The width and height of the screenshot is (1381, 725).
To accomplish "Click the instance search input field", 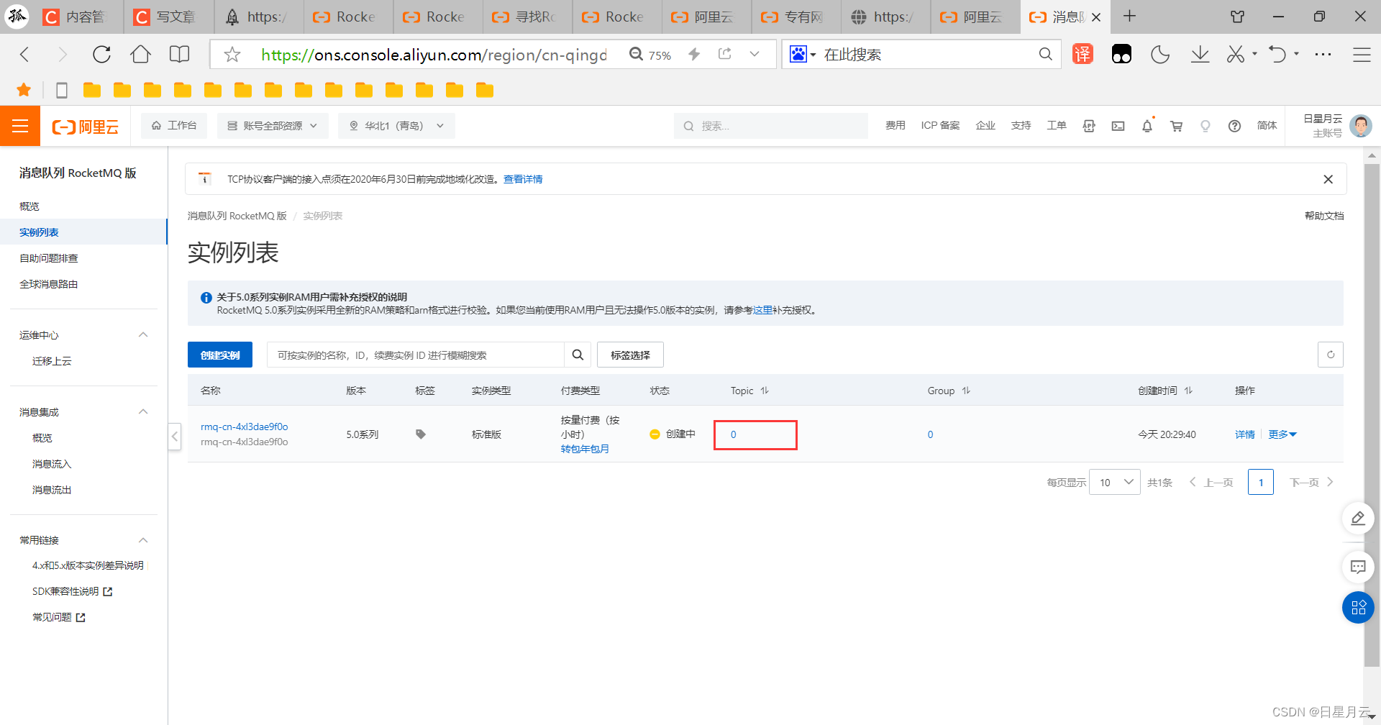I will 416,355.
